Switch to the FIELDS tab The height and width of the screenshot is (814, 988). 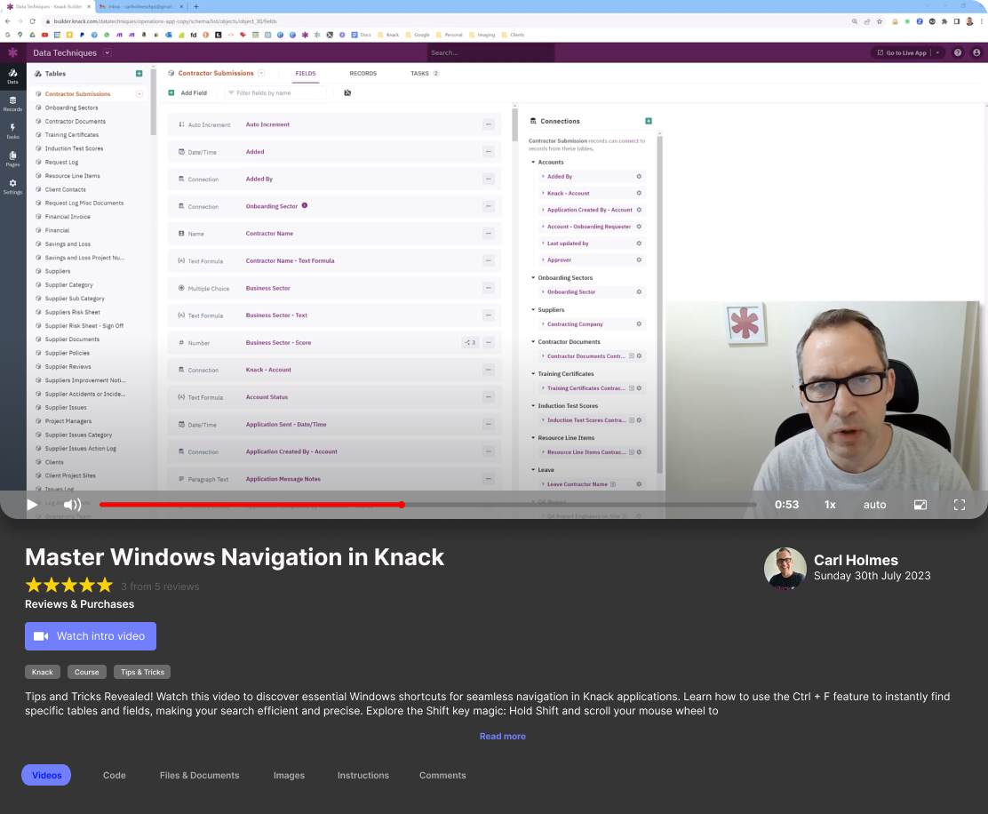tap(306, 73)
